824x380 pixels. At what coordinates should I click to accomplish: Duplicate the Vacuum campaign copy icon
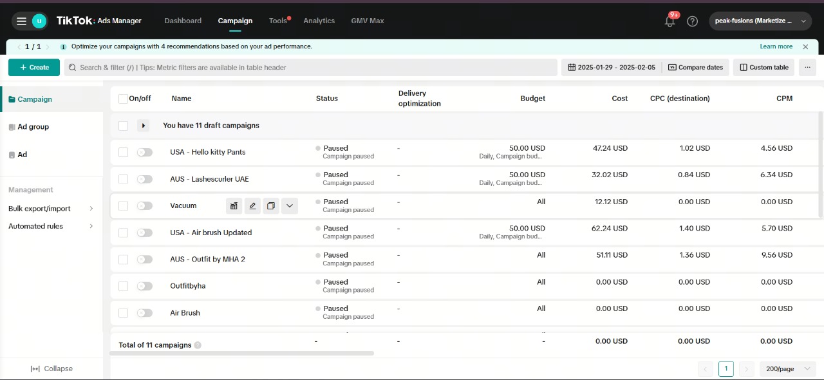271,206
